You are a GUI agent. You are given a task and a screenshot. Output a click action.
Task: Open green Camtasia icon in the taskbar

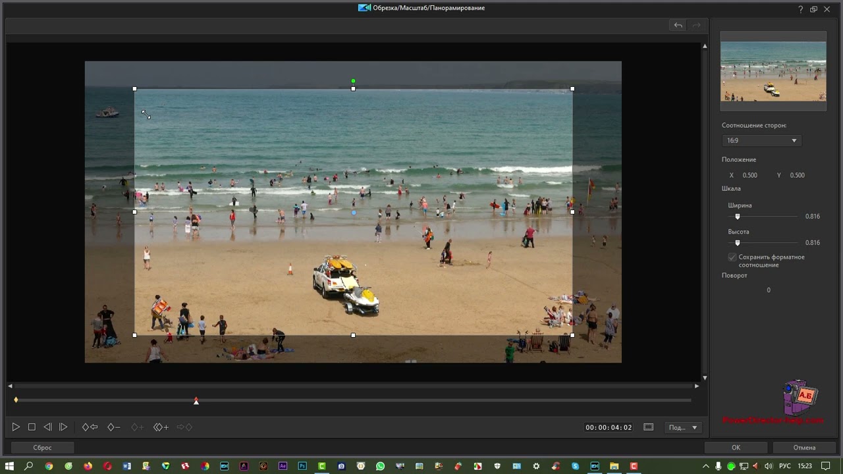pyautogui.click(x=322, y=466)
